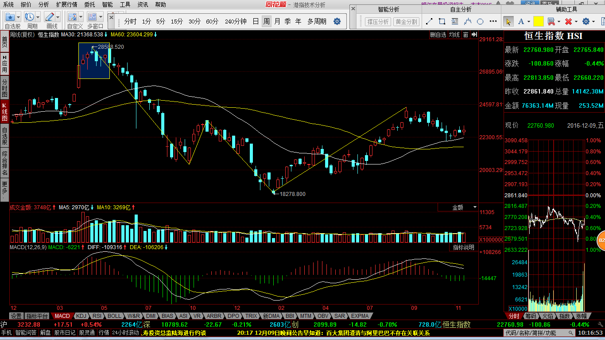The height and width of the screenshot is (340, 605).
Task: Switch to 多周期 multi-period view
Action: [317, 21]
